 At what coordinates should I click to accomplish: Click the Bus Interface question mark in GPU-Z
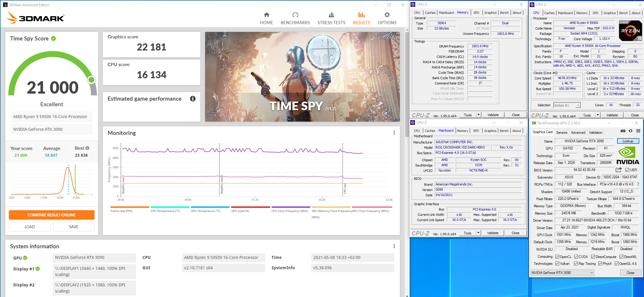click(638, 184)
